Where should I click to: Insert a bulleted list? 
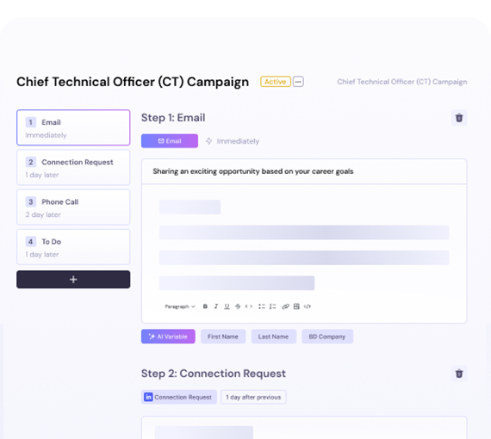click(x=262, y=306)
